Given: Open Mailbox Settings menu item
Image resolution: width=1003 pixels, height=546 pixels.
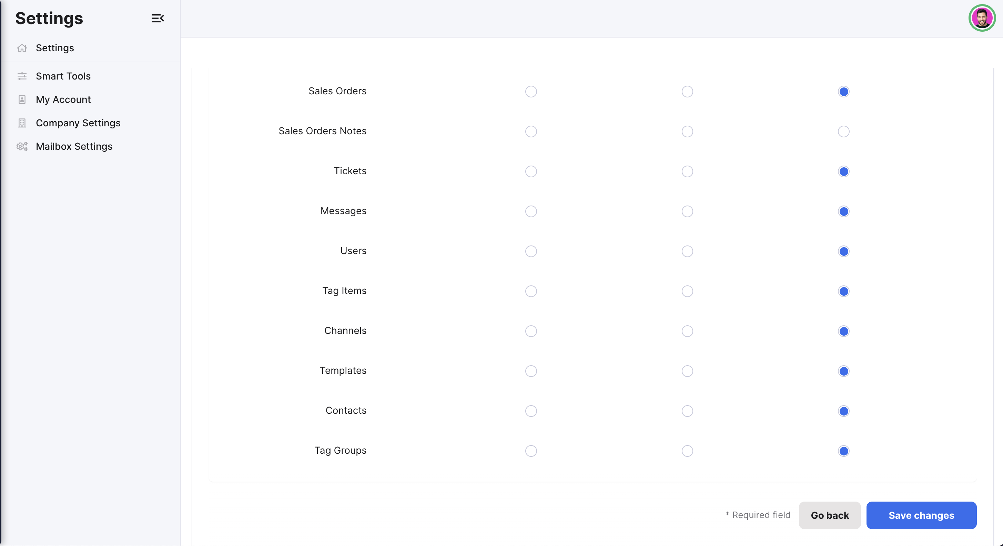Looking at the screenshot, I should [x=74, y=146].
